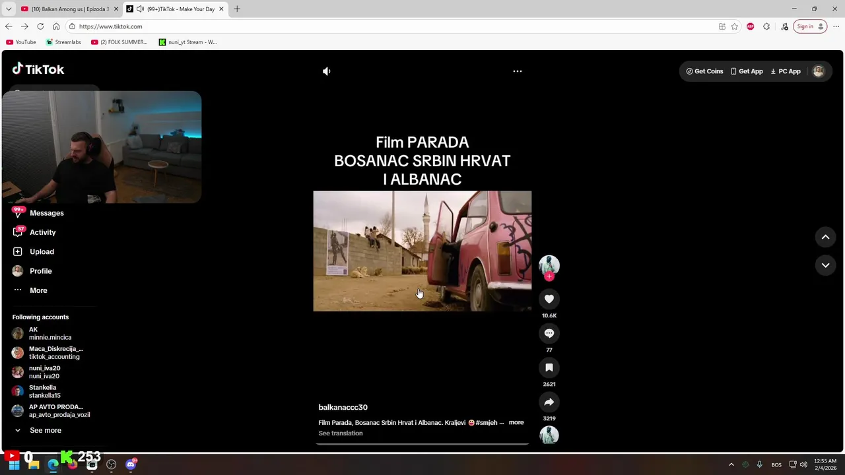Open the Stankella stankella15 account
Image resolution: width=845 pixels, height=475 pixels.
click(44, 391)
